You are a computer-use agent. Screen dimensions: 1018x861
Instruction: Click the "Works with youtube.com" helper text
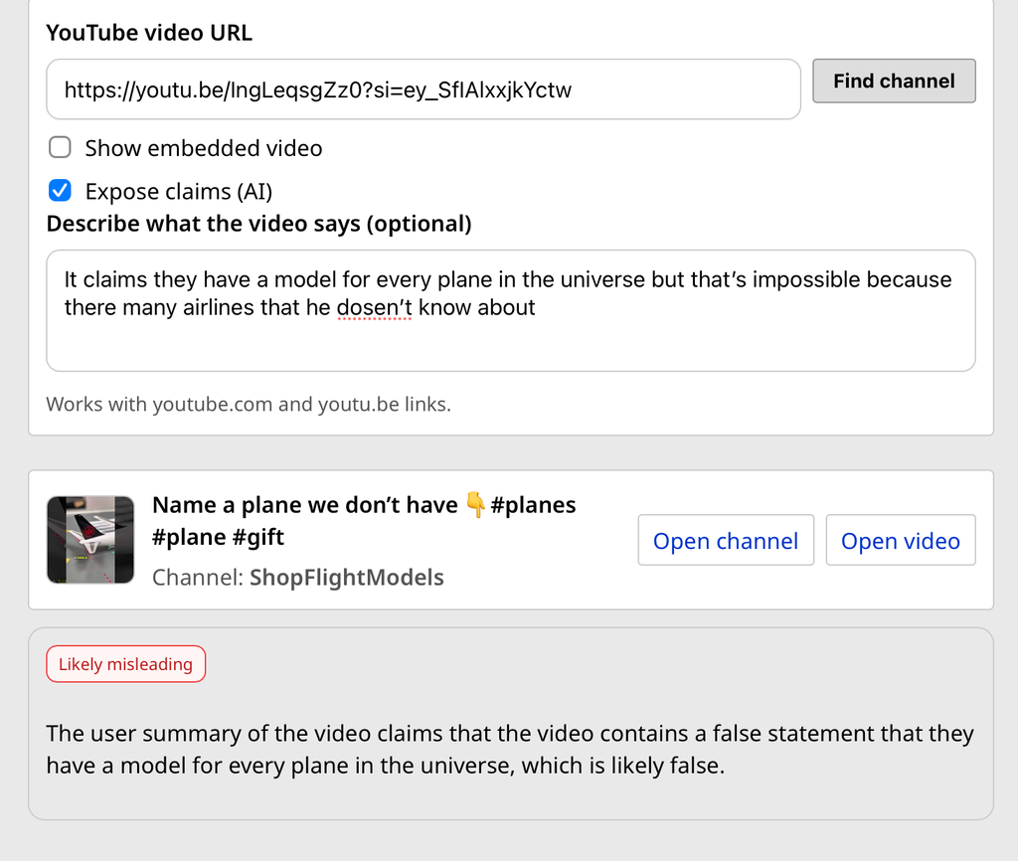coord(249,405)
